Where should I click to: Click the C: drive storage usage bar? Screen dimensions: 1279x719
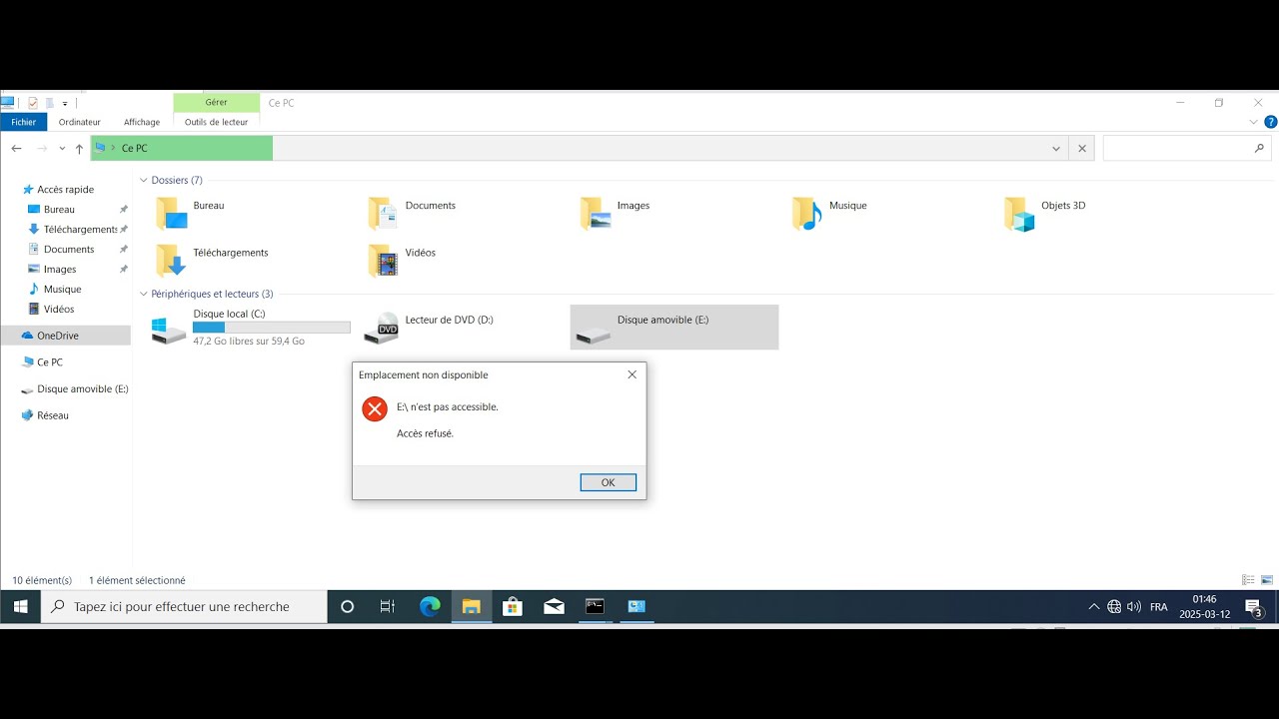click(272, 328)
